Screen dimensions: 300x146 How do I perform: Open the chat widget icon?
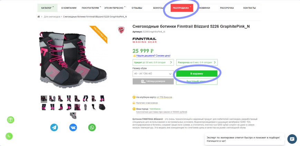coord(292,139)
